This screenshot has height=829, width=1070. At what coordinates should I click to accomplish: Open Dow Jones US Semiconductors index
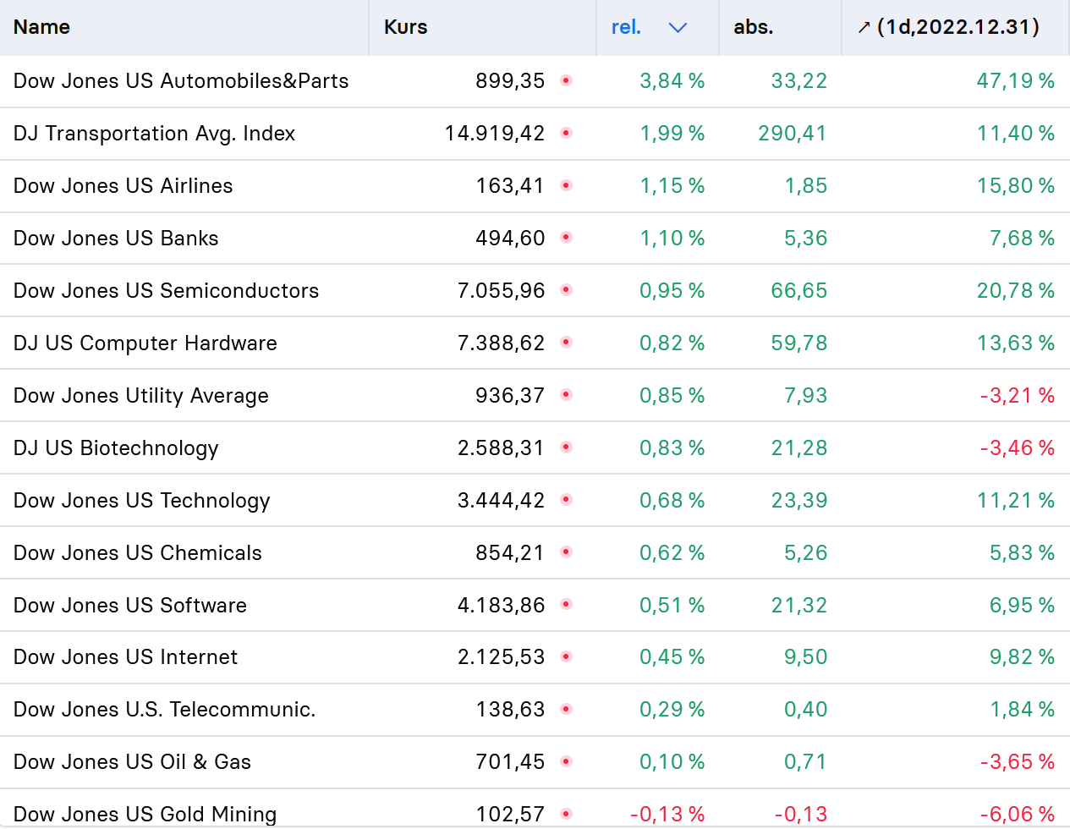pyautogui.click(x=167, y=290)
